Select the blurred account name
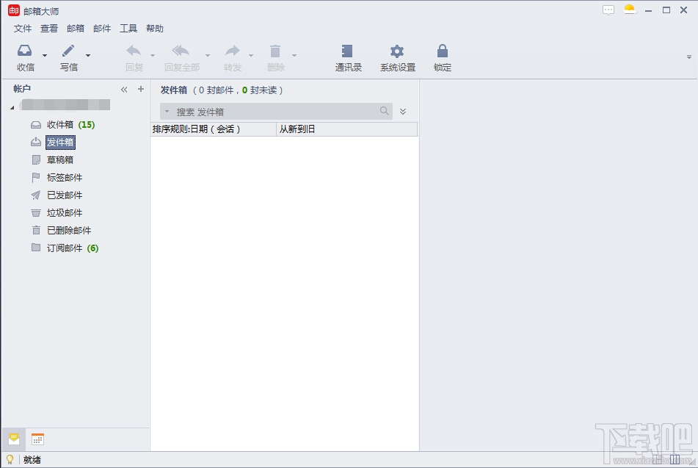This screenshot has width=698, height=468. point(66,105)
